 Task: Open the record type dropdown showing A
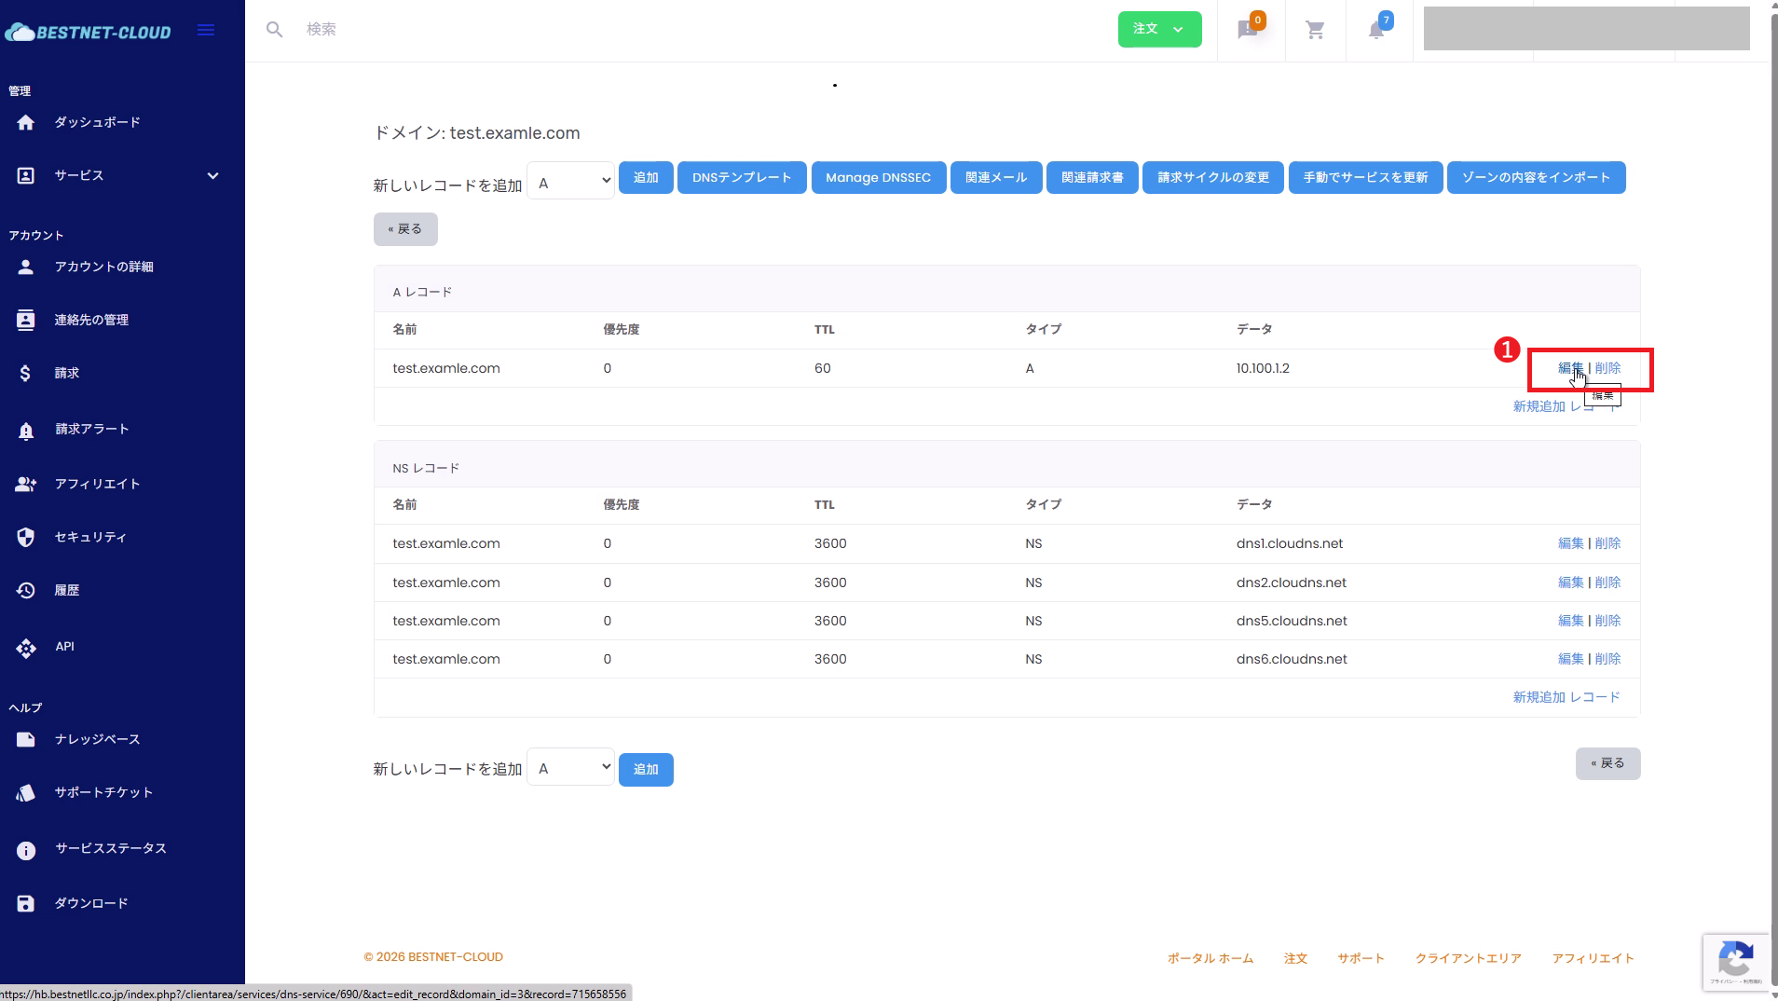(569, 180)
